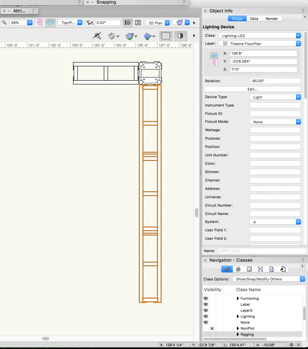Viewport: 308px width, 349px height.
Task: Switch to the Render tab
Action: pos(272,19)
